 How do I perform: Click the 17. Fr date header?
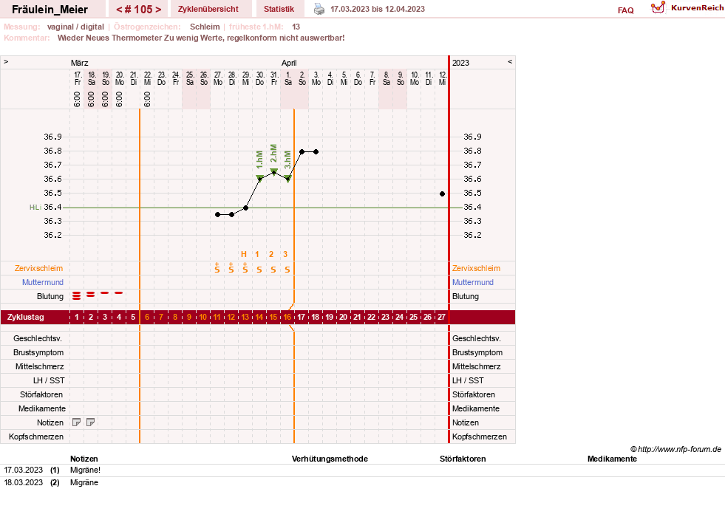pos(78,78)
